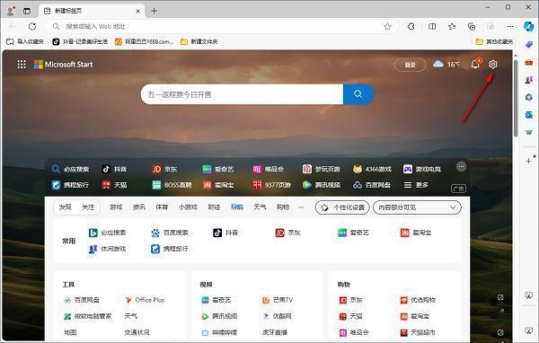
Task: Open the quick links tile options ellipsis
Action: [x=461, y=167]
